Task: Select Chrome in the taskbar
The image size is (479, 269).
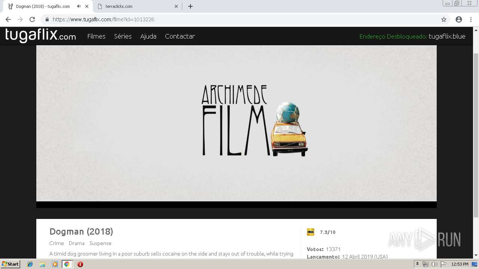Action: tap(67, 264)
